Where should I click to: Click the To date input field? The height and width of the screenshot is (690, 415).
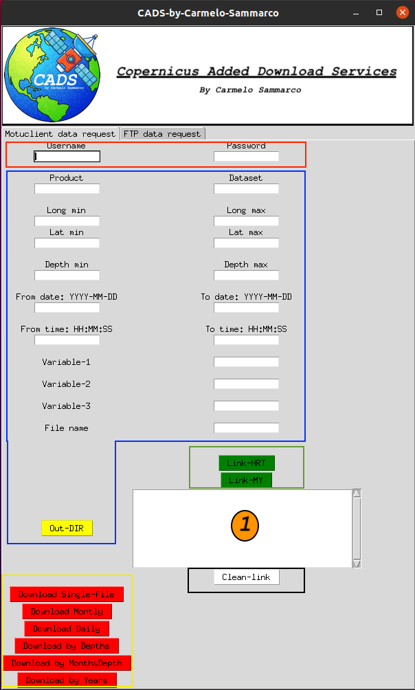[246, 308]
